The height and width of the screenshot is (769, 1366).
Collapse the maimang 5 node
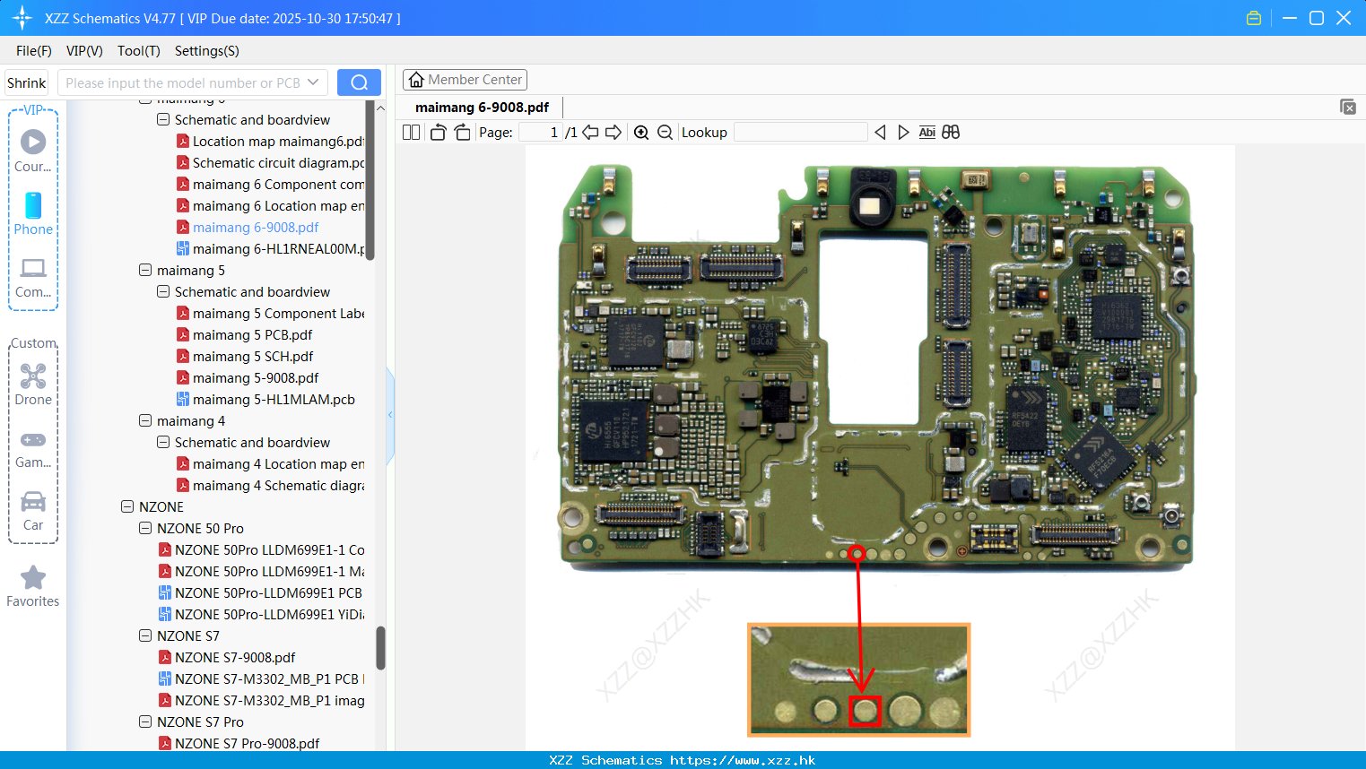tap(145, 270)
